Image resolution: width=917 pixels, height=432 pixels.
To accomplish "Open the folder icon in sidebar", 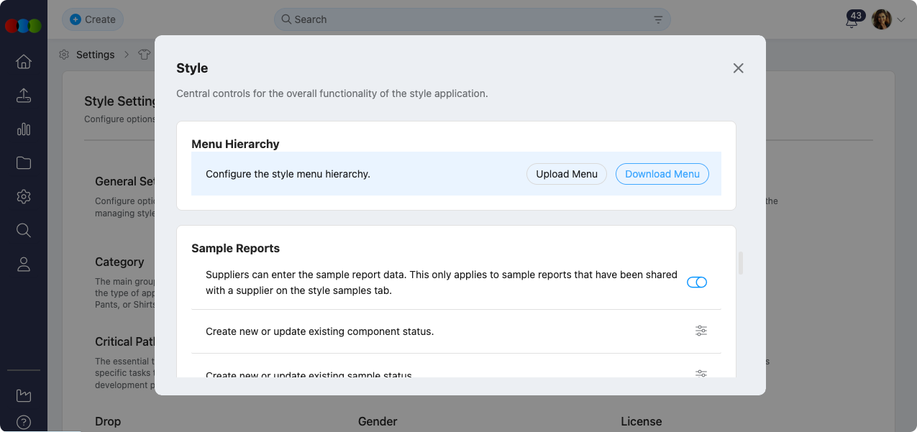I will pos(24,163).
